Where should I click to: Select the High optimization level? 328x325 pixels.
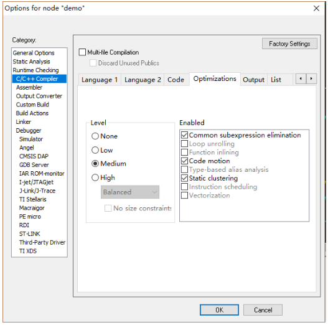click(x=95, y=177)
